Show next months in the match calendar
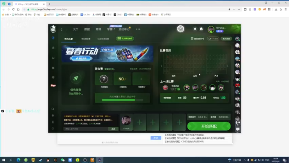Screen dimensions: 289x163 [x=228, y=66]
